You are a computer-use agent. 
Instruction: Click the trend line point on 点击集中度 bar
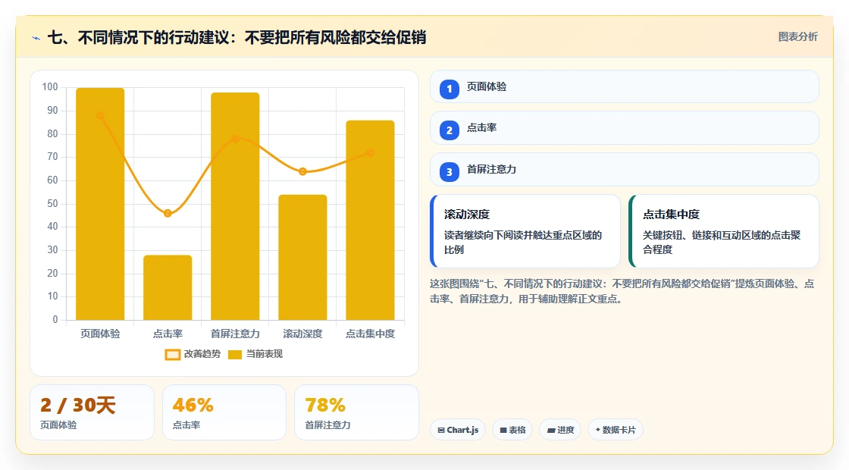point(371,153)
